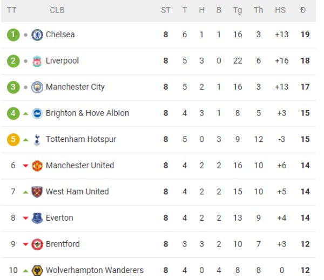Click the Brentford bee crest icon

[37, 244]
